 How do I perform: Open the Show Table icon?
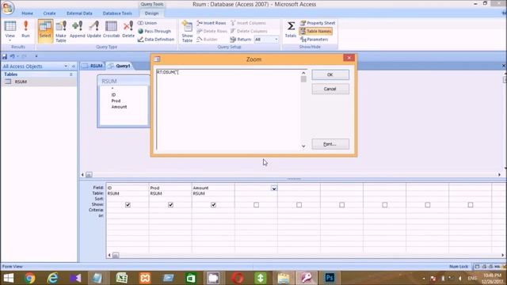click(x=187, y=31)
